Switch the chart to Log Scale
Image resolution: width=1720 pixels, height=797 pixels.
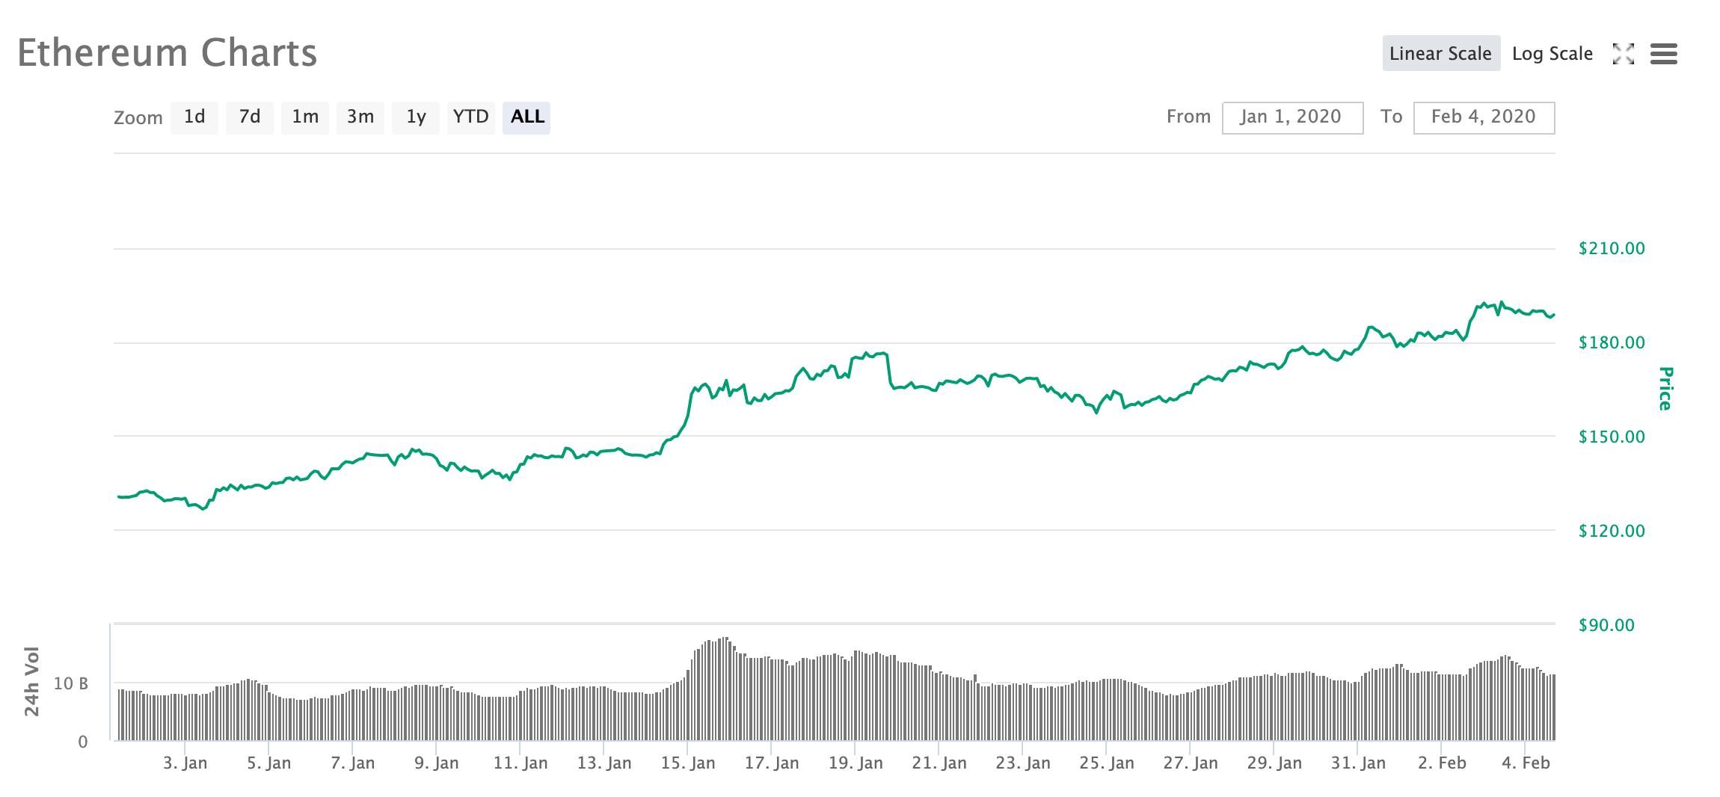click(x=1551, y=54)
